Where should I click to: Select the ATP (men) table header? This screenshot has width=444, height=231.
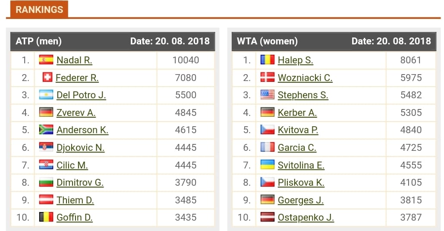113,41
